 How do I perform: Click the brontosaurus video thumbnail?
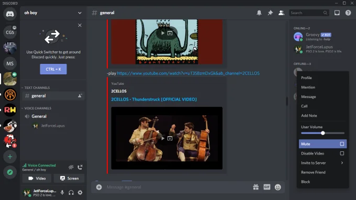[x=167, y=41]
